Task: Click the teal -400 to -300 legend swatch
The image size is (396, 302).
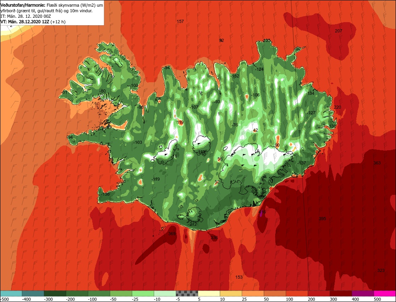Action: (33, 293)
